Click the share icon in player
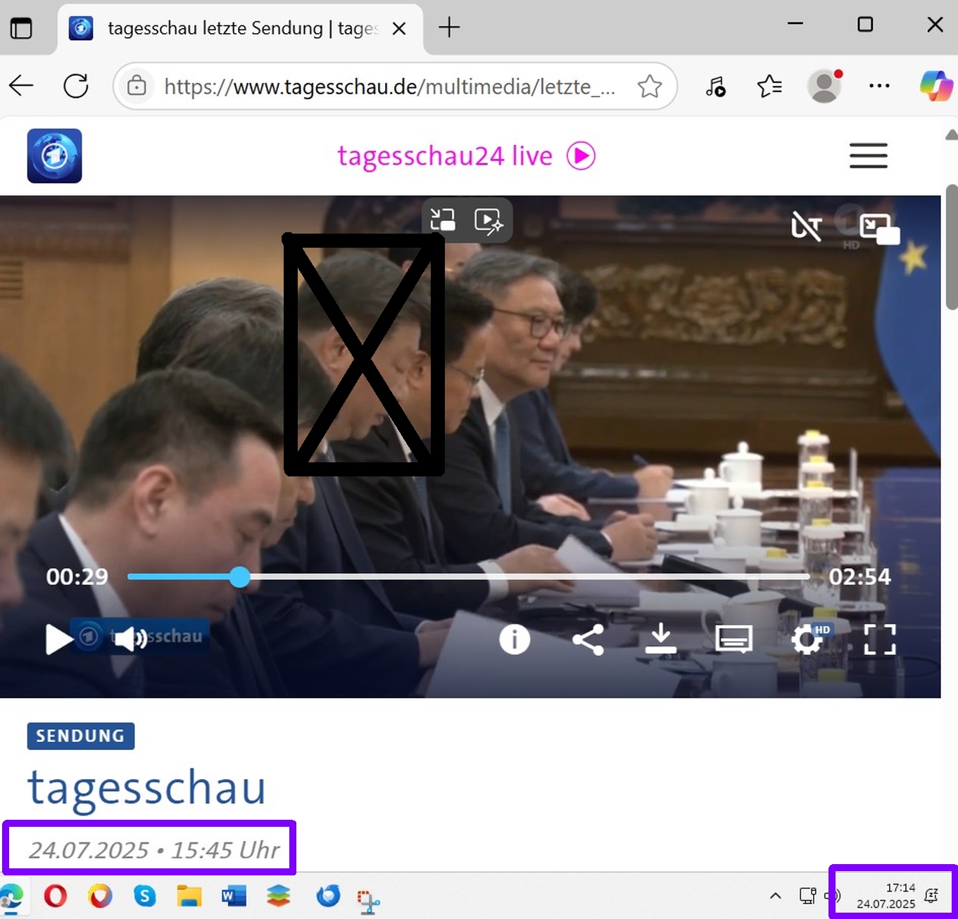Image resolution: width=958 pixels, height=919 pixels. (588, 640)
